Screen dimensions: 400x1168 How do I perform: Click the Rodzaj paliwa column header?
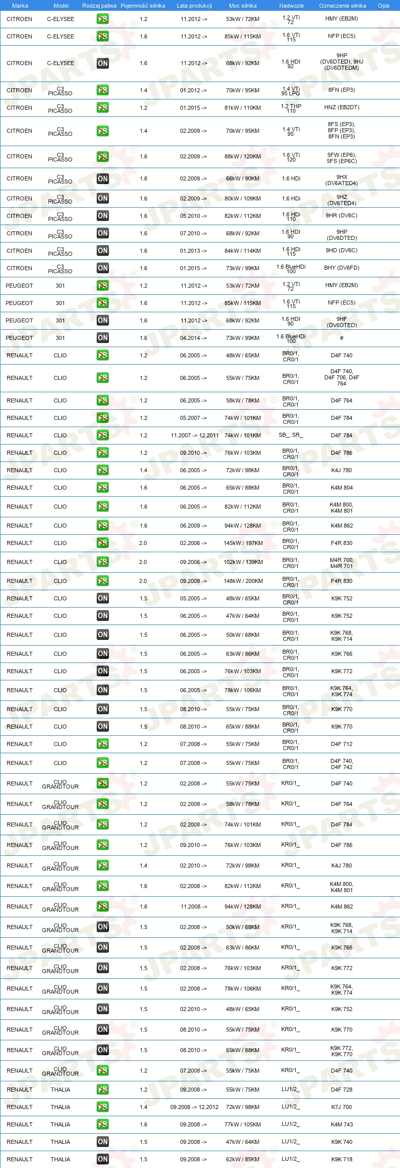tap(99, 6)
